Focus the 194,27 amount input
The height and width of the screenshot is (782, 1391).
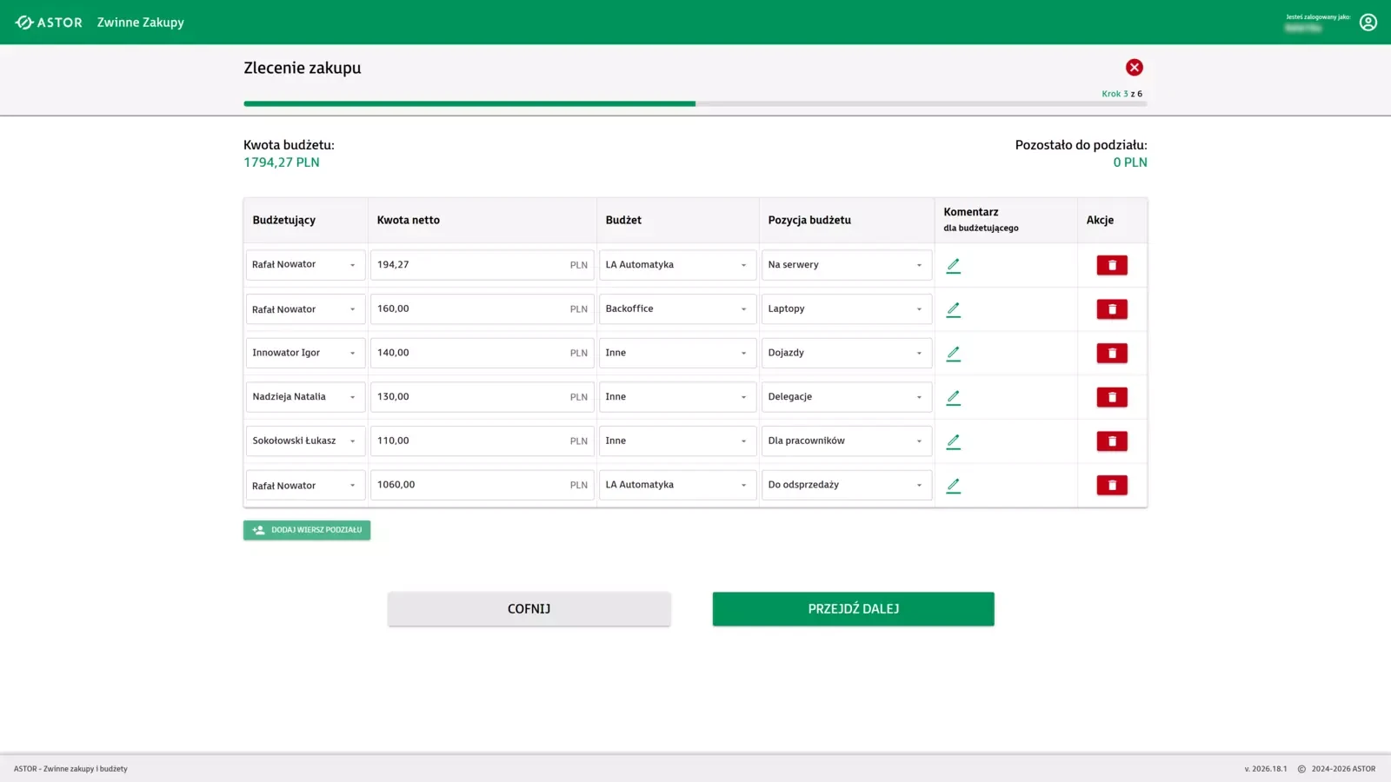(469, 265)
